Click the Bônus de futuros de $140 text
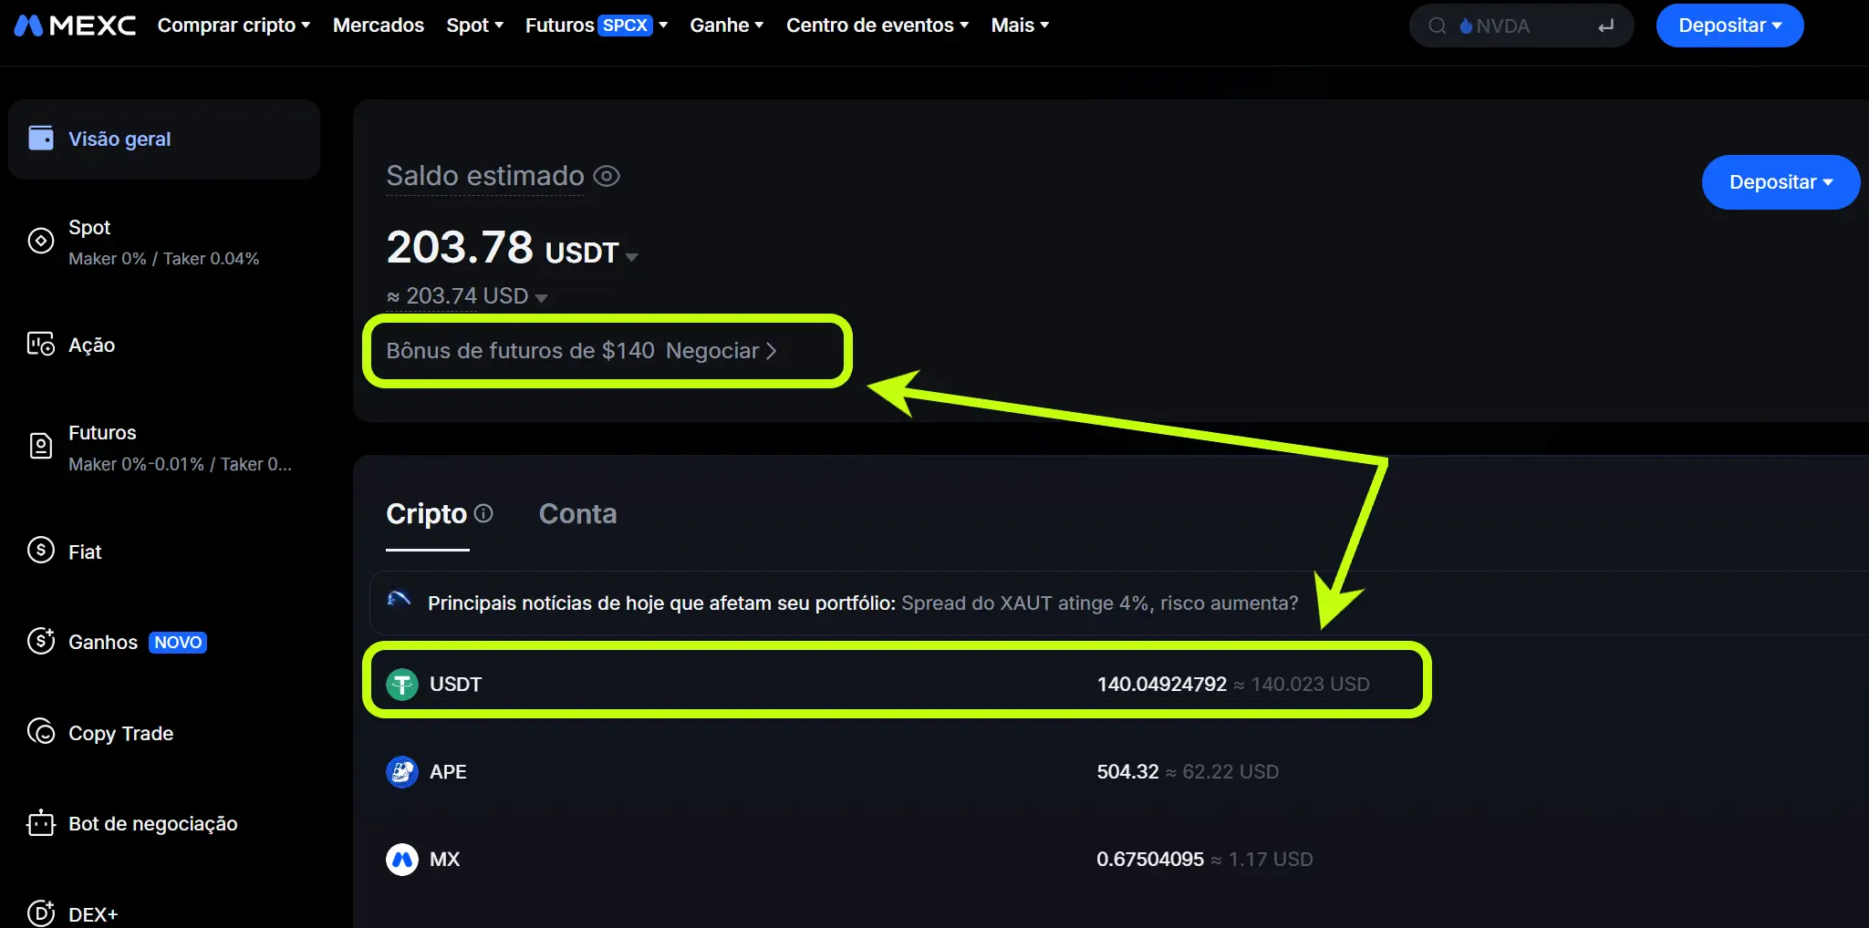Image resolution: width=1869 pixels, height=928 pixels. (x=520, y=351)
